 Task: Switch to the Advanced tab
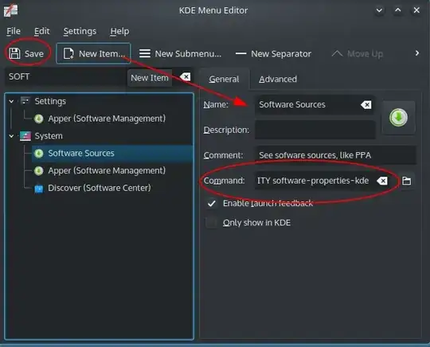(x=278, y=80)
